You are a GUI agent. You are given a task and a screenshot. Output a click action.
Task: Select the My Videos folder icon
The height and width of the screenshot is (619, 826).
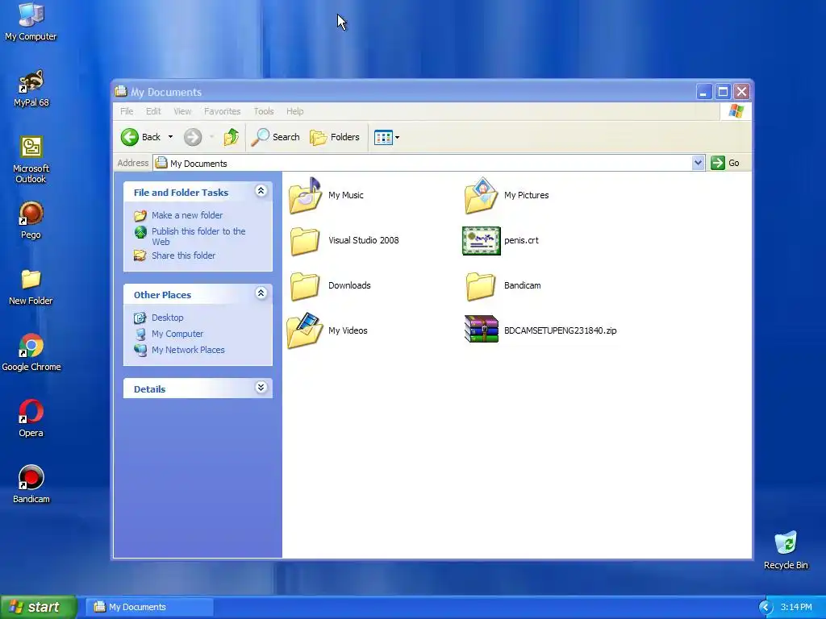(305, 330)
